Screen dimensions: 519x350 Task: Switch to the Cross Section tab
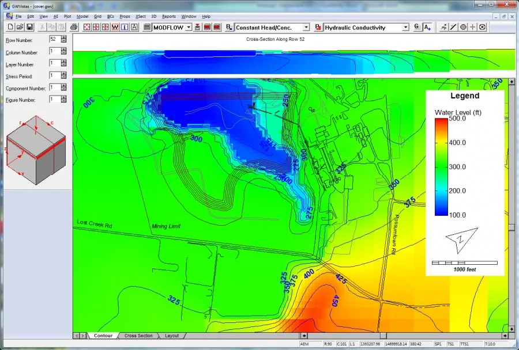click(x=138, y=336)
